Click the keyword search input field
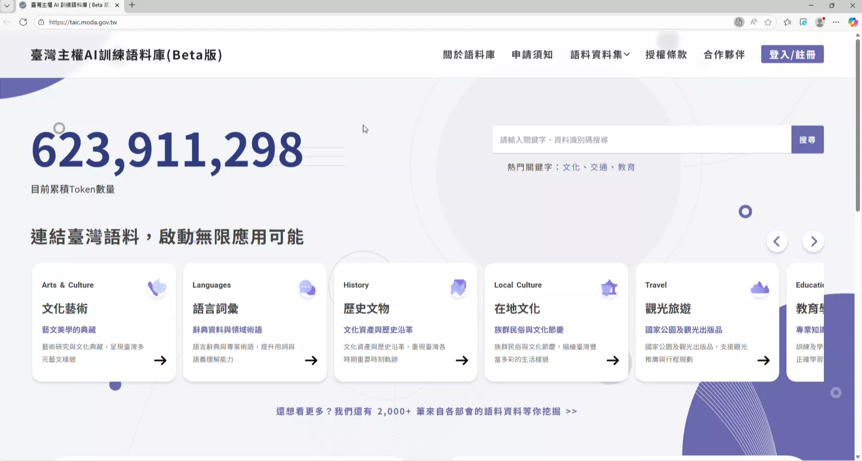Viewport: 862px width, 461px height. pyautogui.click(x=641, y=139)
